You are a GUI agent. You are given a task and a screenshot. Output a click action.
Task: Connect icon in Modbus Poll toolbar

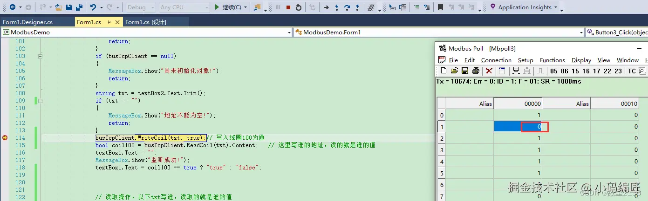(516, 71)
